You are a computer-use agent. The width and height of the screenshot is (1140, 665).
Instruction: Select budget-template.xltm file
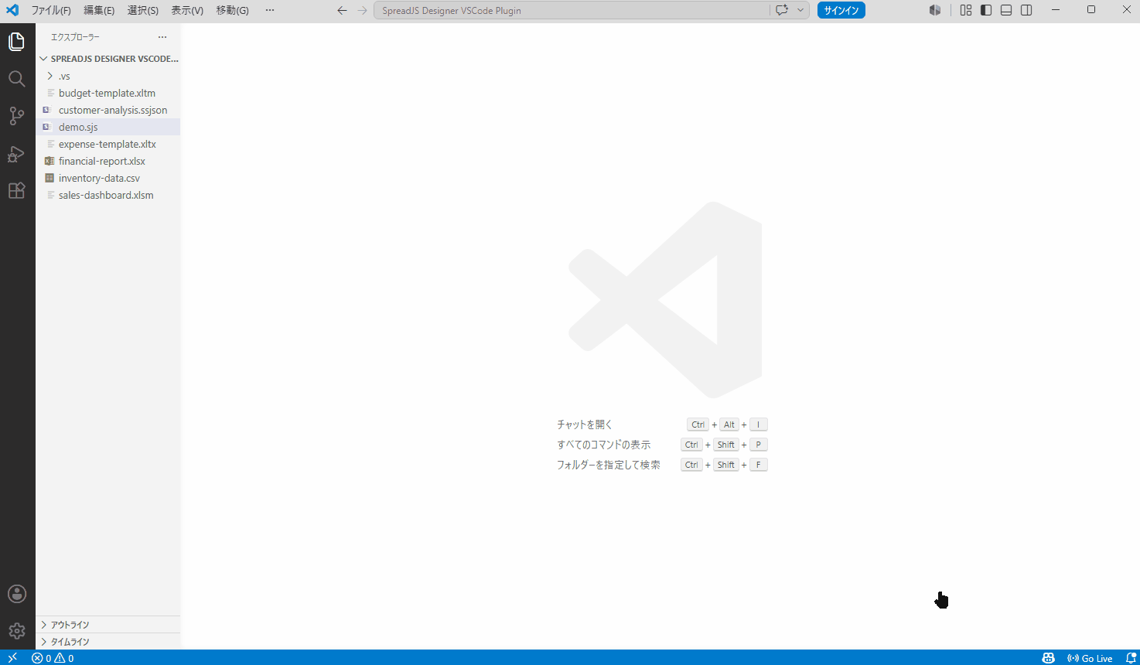point(108,93)
